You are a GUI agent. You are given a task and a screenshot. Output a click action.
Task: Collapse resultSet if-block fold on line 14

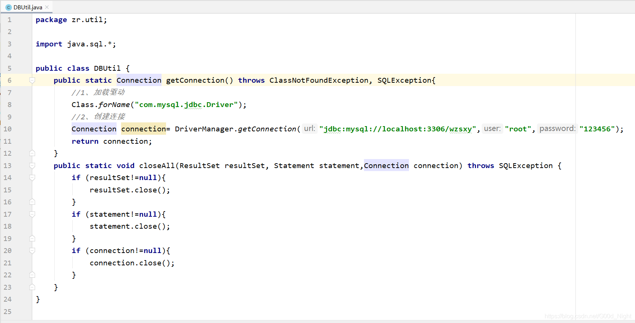[x=32, y=177]
